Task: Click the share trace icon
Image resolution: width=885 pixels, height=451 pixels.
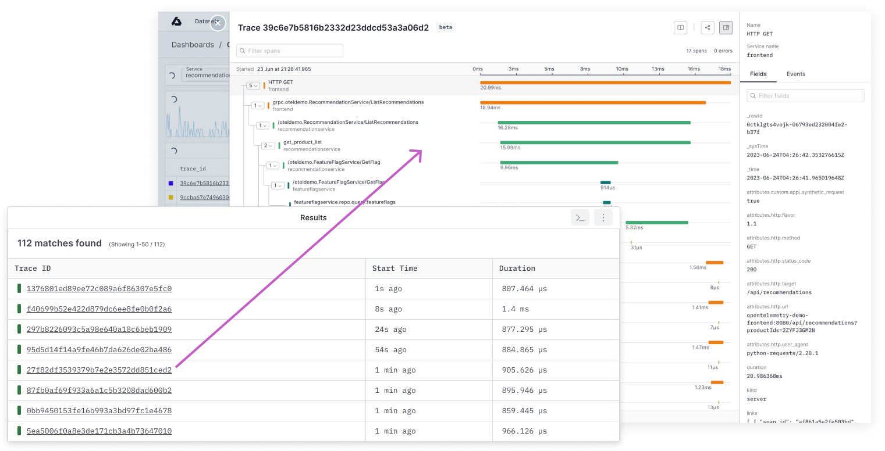Action: pyautogui.click(x=707, y=27)
